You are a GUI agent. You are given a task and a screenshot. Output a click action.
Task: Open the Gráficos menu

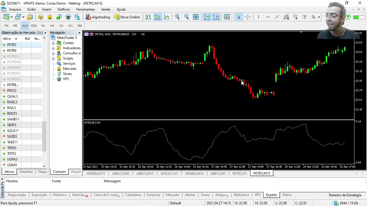tap(64, 9)
